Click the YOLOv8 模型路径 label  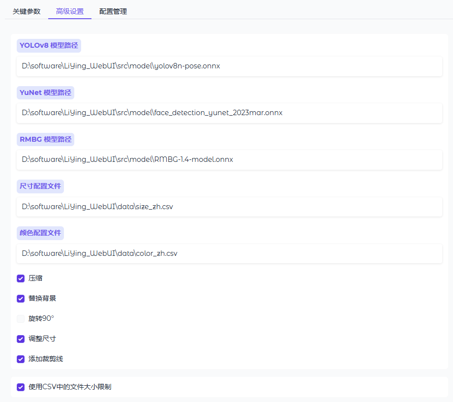[x=49, y=46]
